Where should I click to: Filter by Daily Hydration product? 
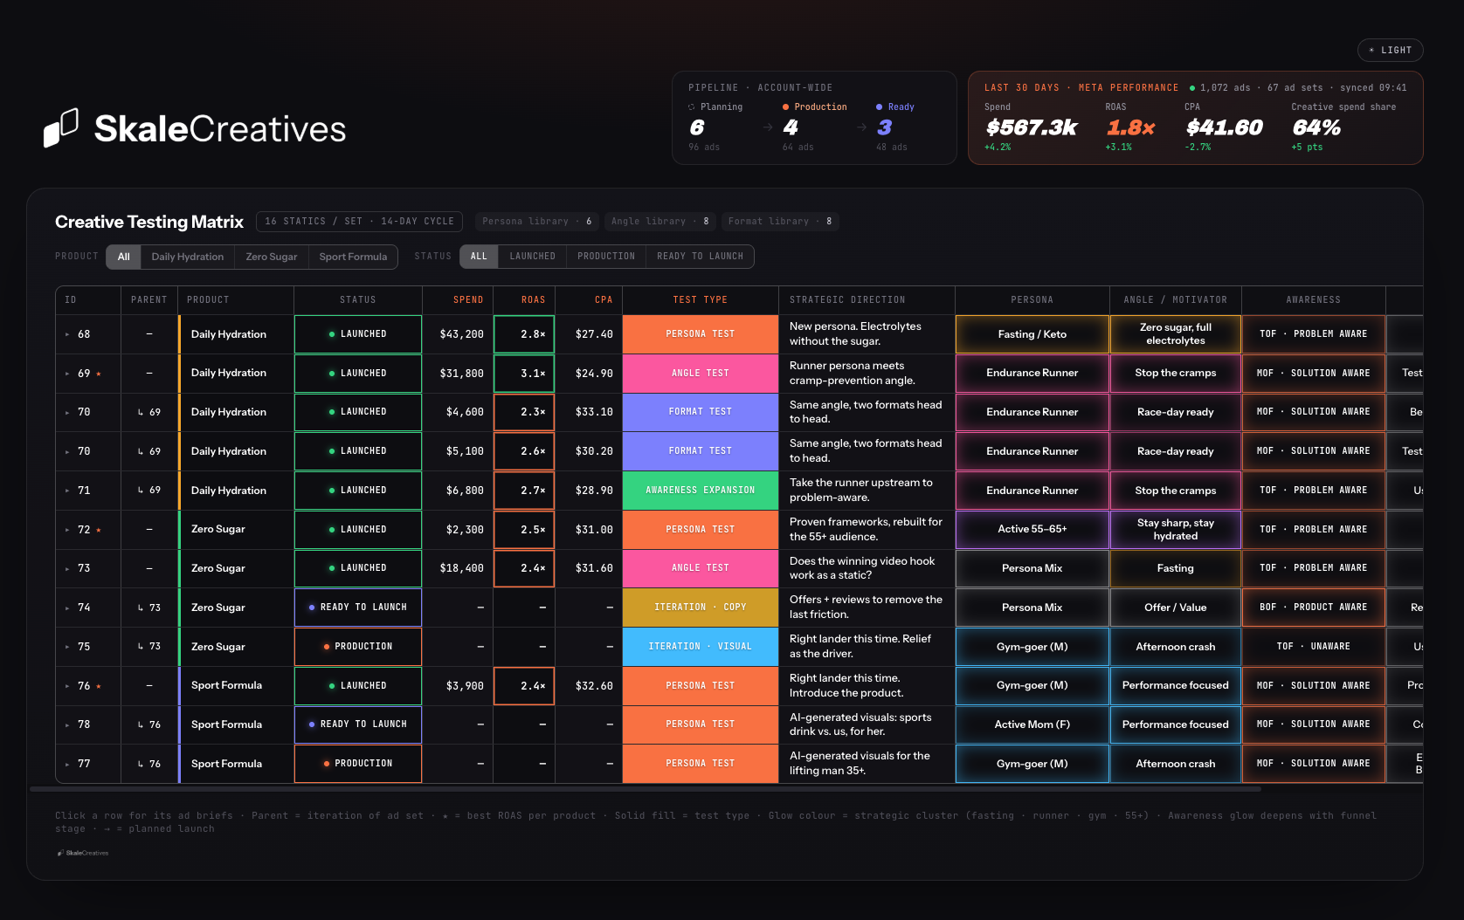187,257
